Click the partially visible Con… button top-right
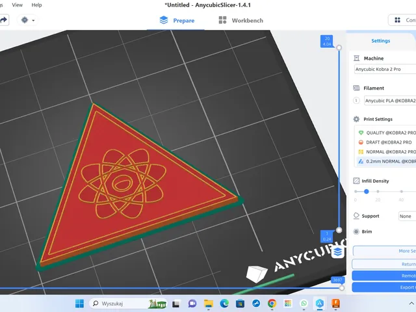Viewport: 416px width, 312px height. [402, 20]
